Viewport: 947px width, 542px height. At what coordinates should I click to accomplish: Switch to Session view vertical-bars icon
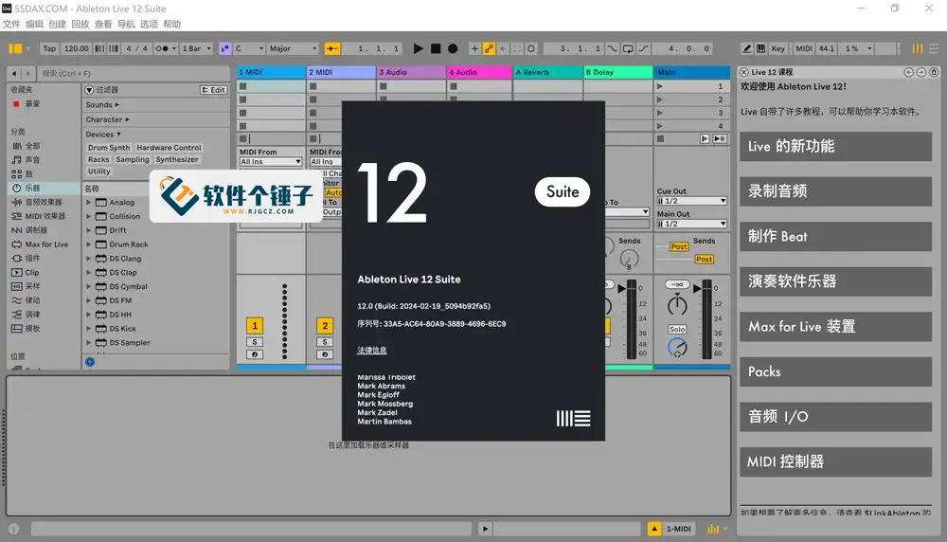[917, 48]
